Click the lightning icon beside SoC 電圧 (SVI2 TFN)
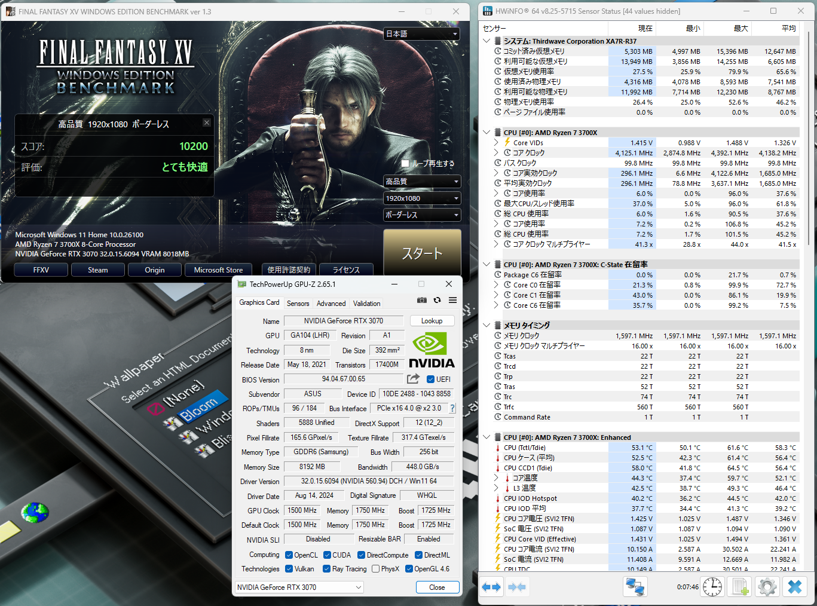 click(497, 528)
